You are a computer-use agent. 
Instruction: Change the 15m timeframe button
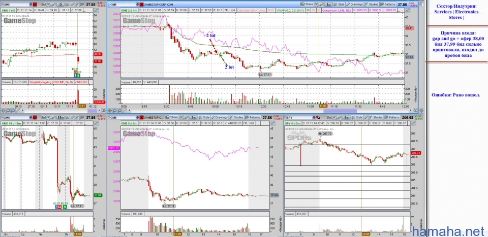pyautogui.click(x=60, y=117)
